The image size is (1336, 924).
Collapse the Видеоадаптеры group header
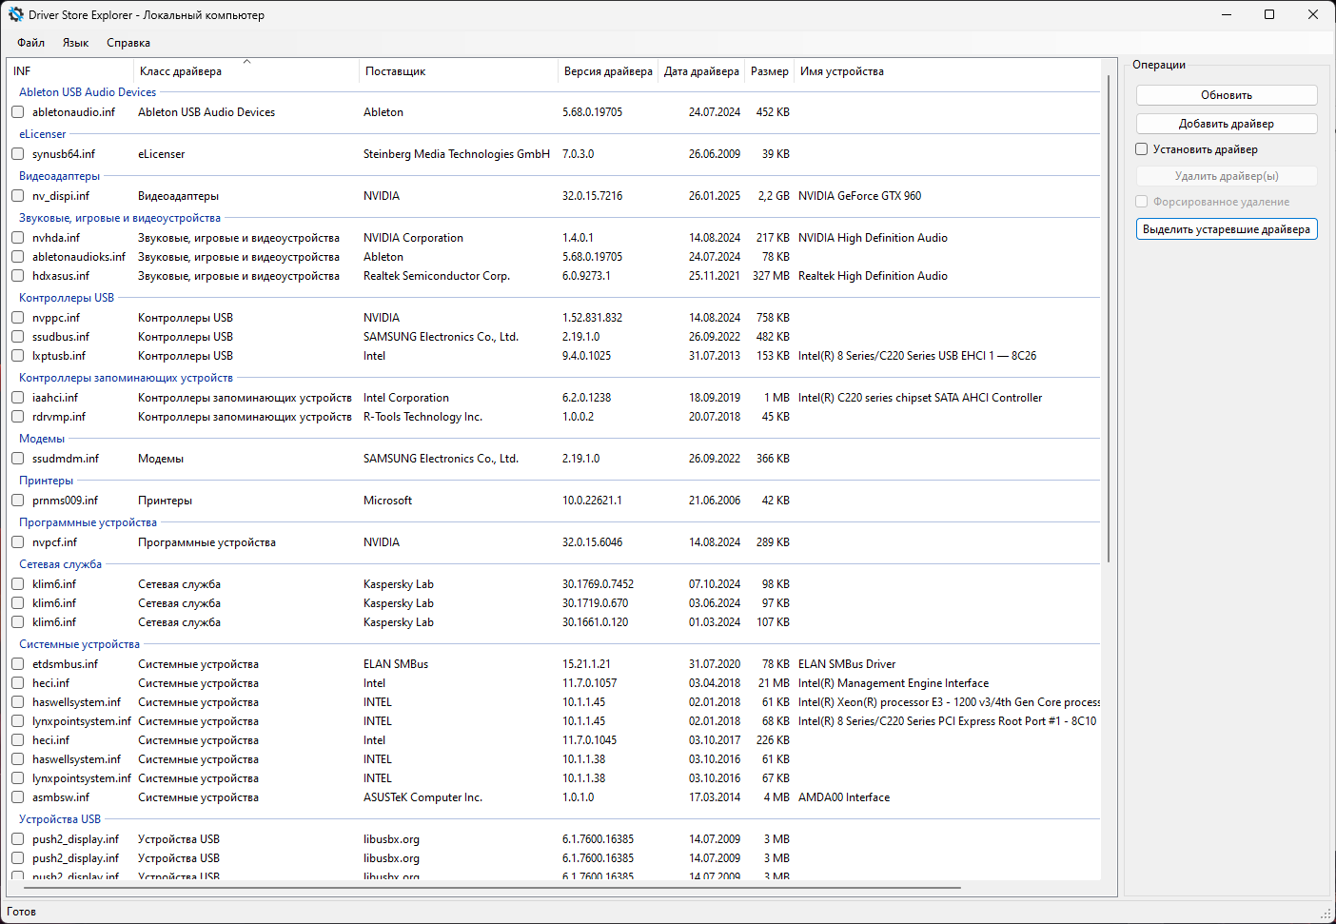pos(59,176)
